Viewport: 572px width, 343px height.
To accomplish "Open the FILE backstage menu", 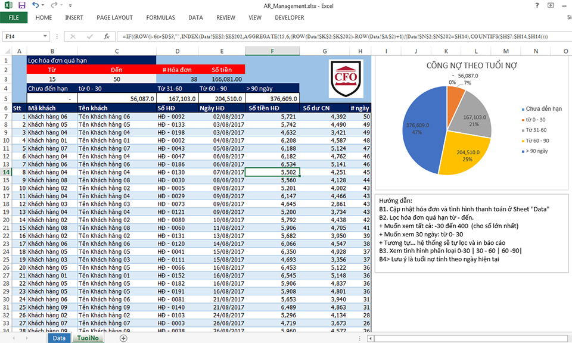I will coord(14,18).
